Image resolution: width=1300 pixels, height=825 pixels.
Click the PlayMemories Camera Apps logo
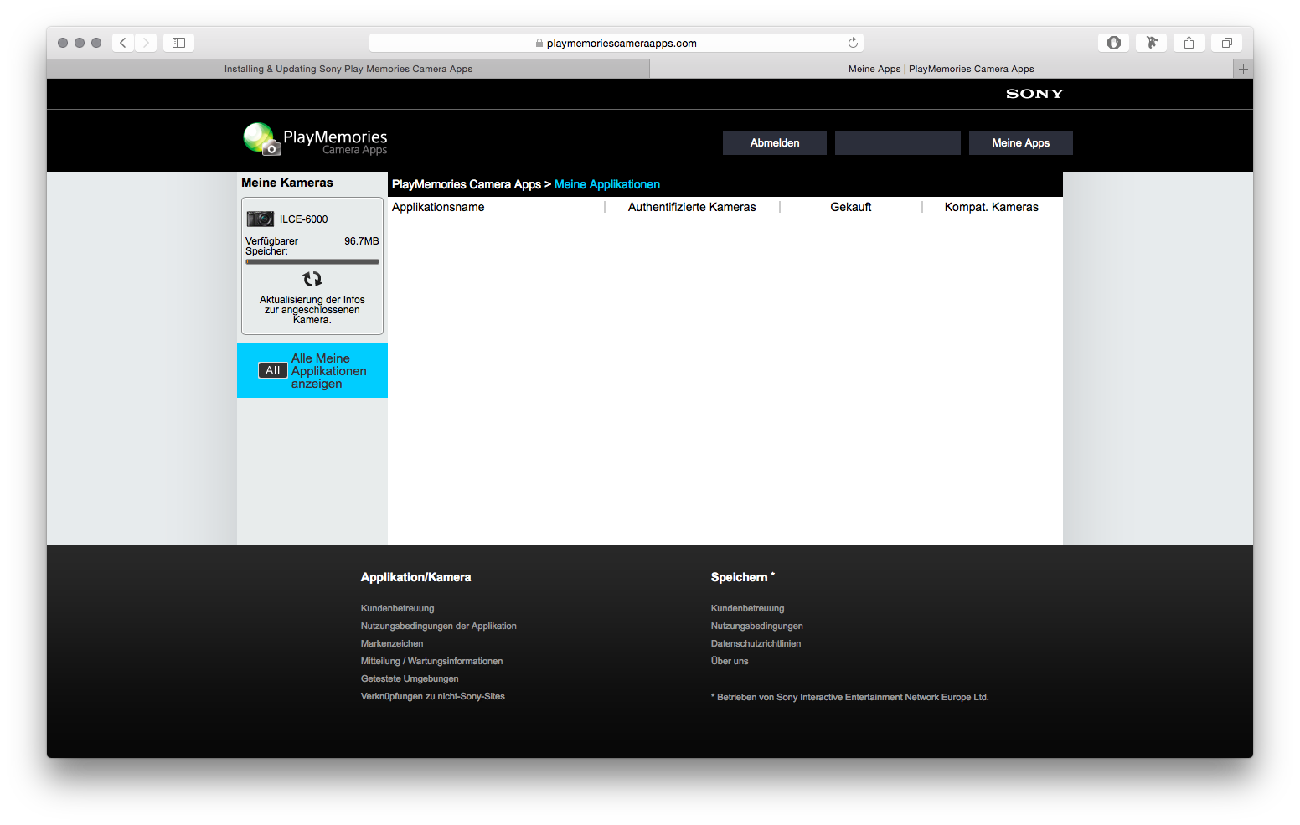[x=316, y=140]
